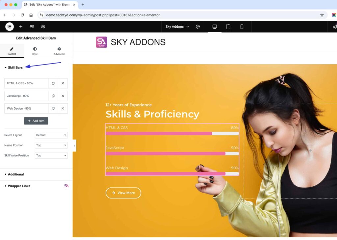Click the plus icon over the image column
This screenshot has height=240, width=337.
pos(310,151)
